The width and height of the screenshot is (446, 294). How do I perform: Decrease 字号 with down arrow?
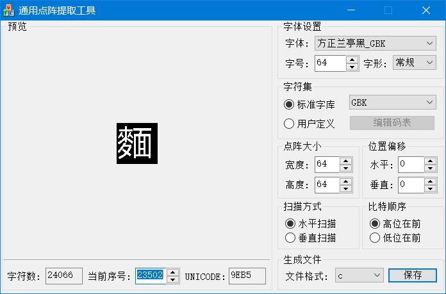coord(352,67)
